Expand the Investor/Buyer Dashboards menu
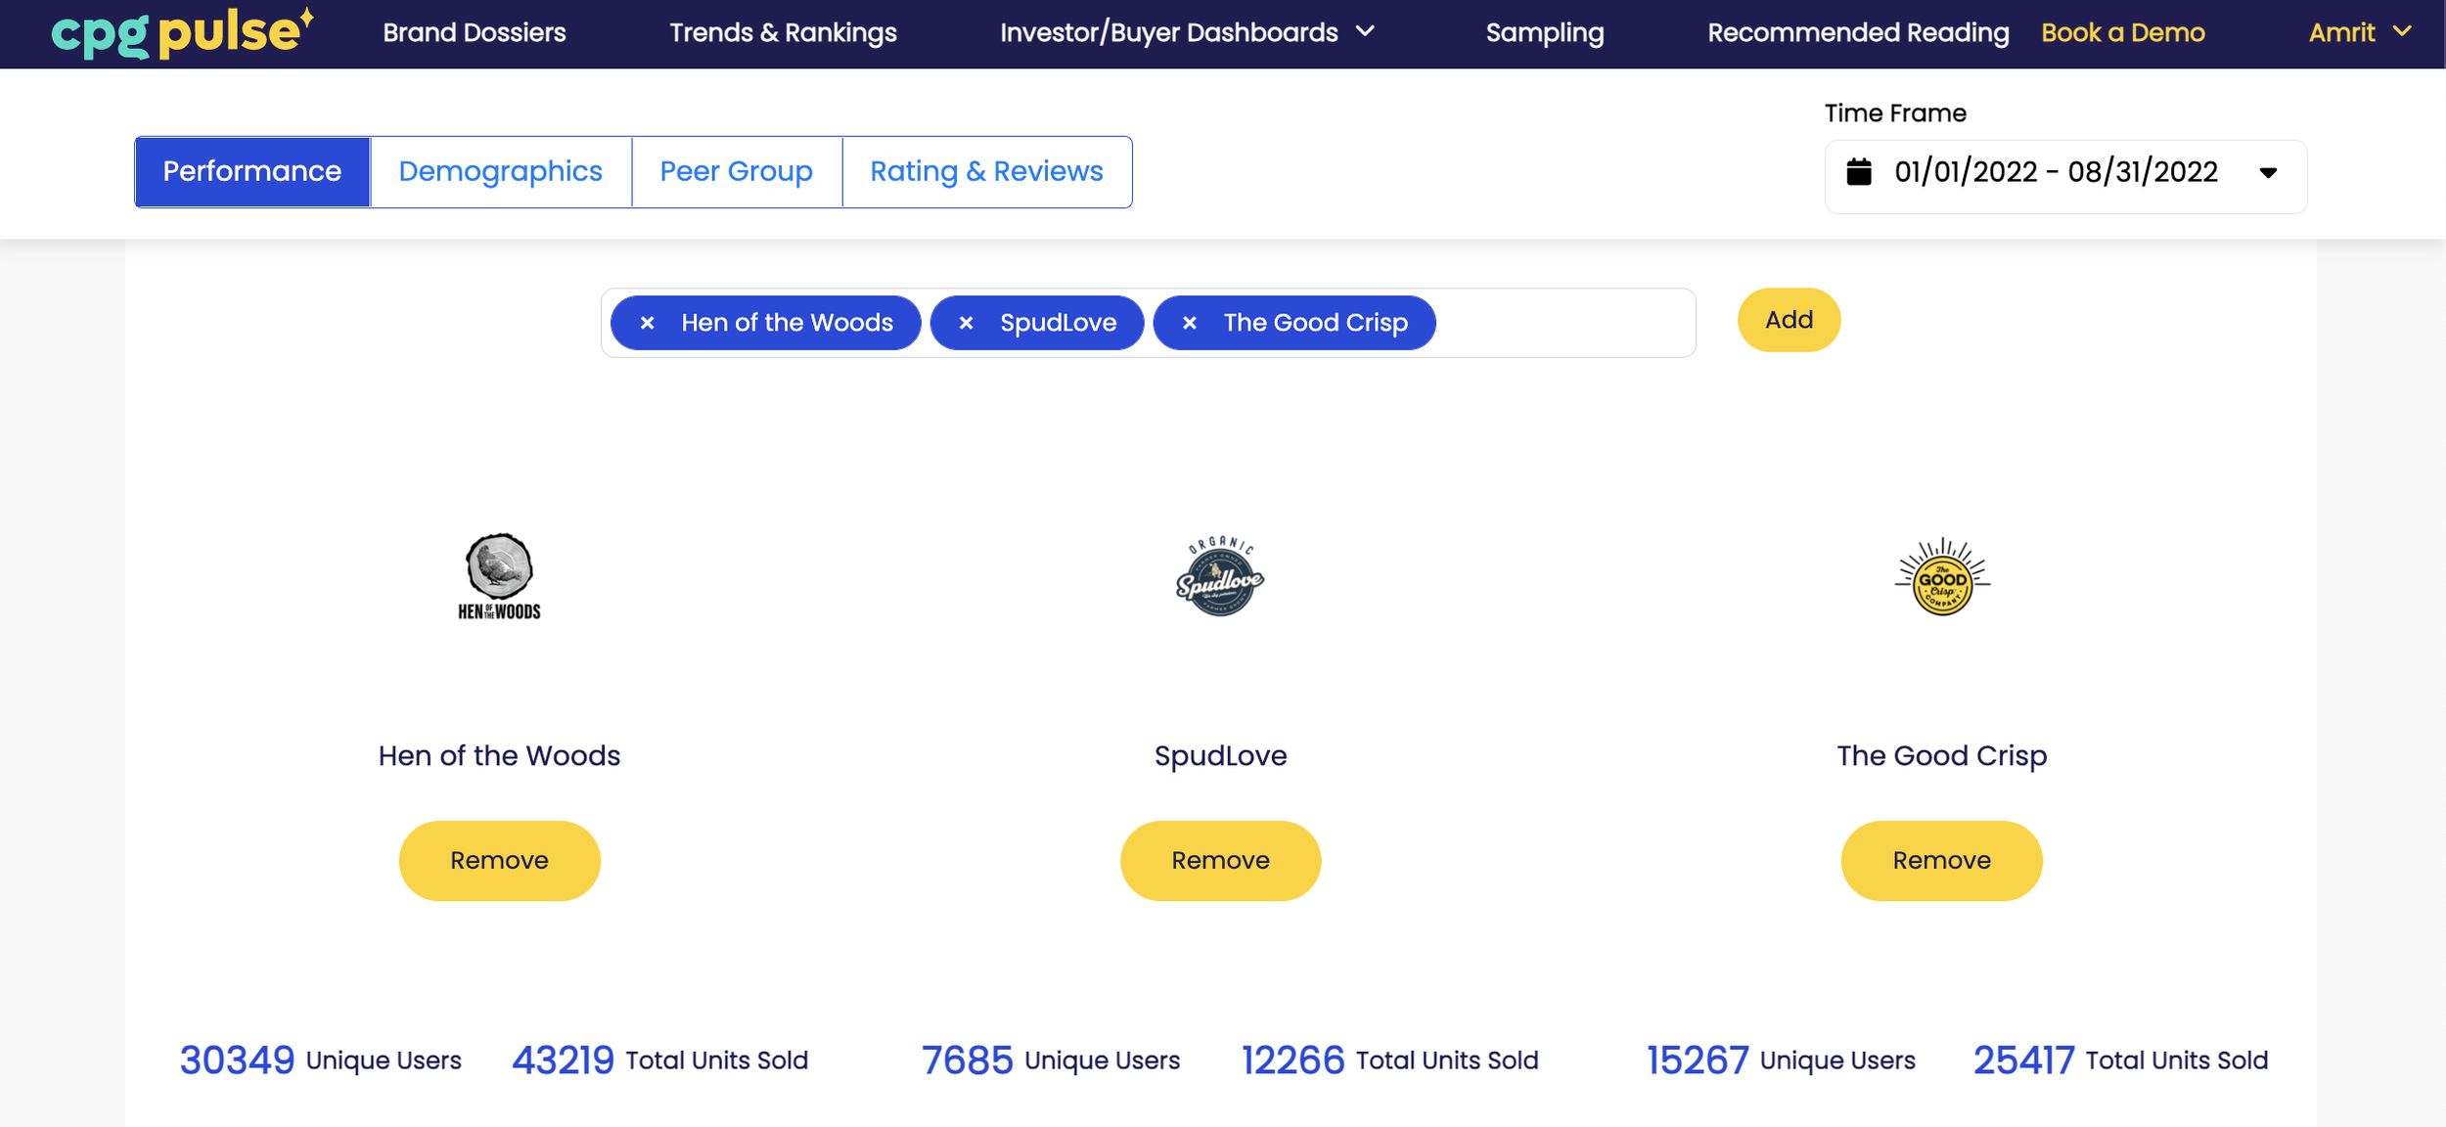The image size is (2446, 1127). 1187,32
